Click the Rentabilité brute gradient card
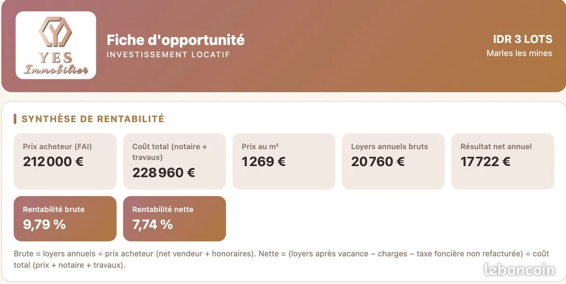566x284 pixels. pos(65,219)
